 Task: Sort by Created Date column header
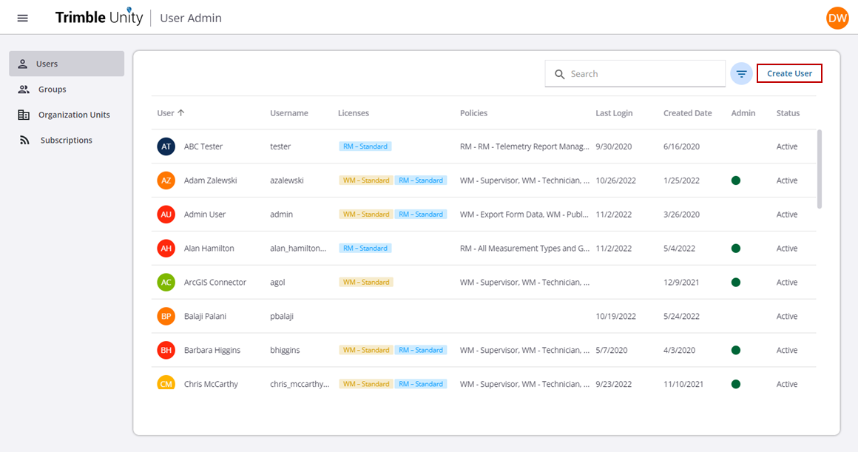click(687, 113)
